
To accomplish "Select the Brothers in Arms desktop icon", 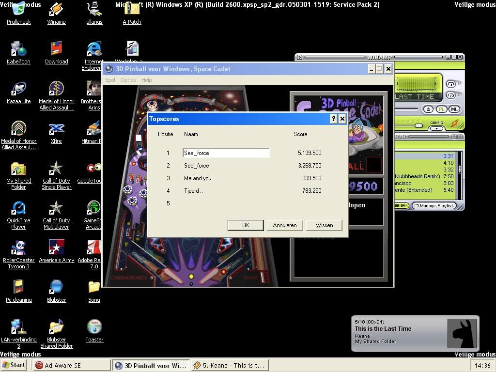I will pos(94,89).
